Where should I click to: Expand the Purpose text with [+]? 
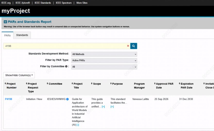pos(112,107)
